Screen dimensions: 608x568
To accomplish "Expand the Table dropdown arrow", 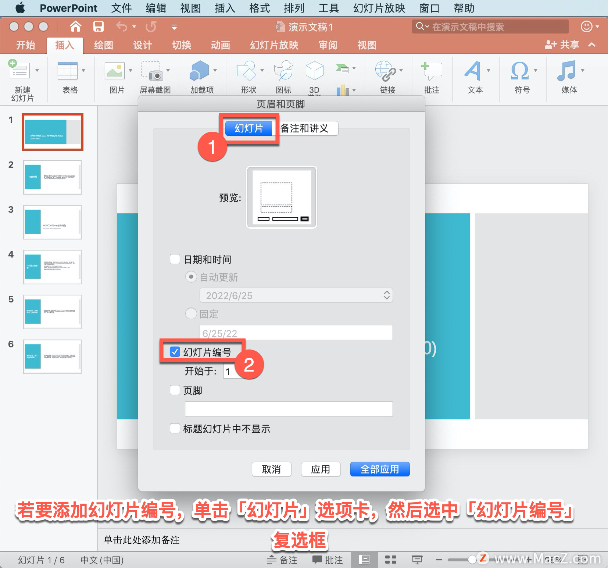I will (x=83, y=70).
